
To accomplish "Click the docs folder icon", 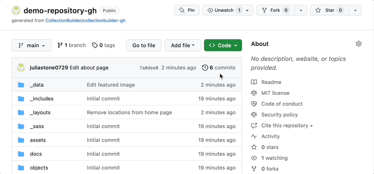I will (21, 154).
